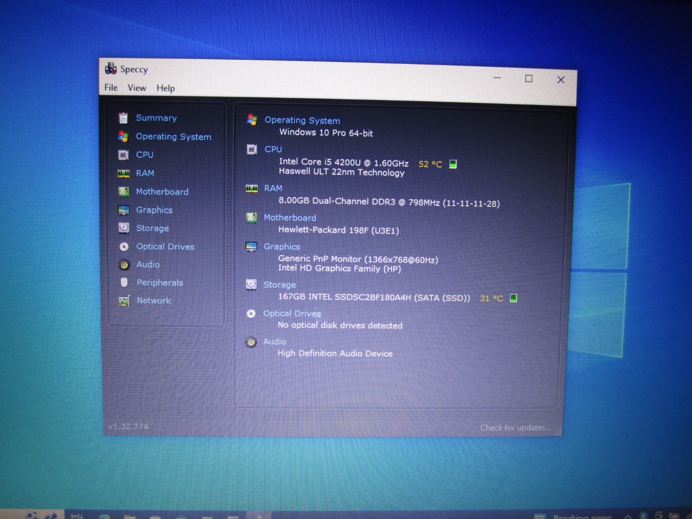Select Storage in the sidebar list

pyautogui.click(x=152, y=228)
